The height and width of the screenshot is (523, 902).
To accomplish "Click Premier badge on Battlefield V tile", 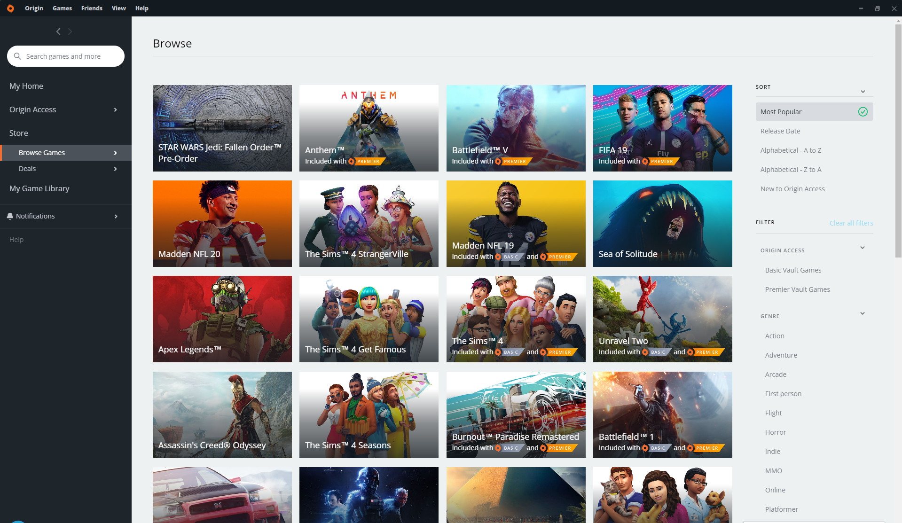I will point(514,161).
